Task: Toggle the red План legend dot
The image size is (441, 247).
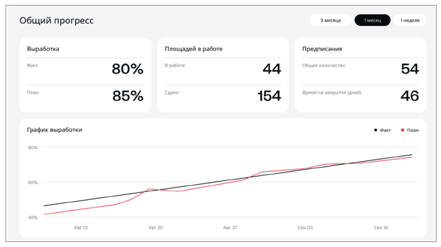Action: click(403, 130)
